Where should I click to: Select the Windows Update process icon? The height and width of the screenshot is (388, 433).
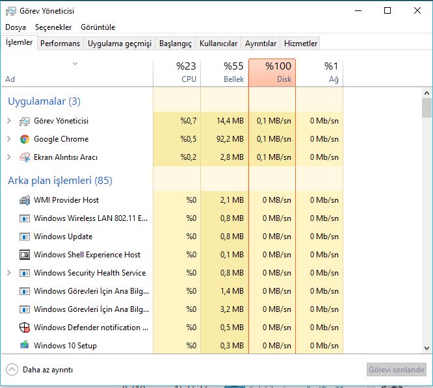(x=25, y=237)
